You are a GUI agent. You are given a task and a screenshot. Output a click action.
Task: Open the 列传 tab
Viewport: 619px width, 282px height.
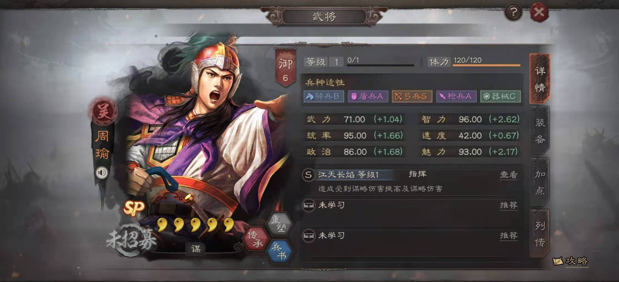point(540,234)
